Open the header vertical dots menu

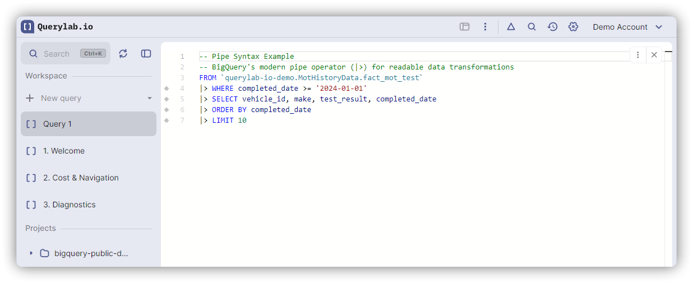click(x=485, y=27)
